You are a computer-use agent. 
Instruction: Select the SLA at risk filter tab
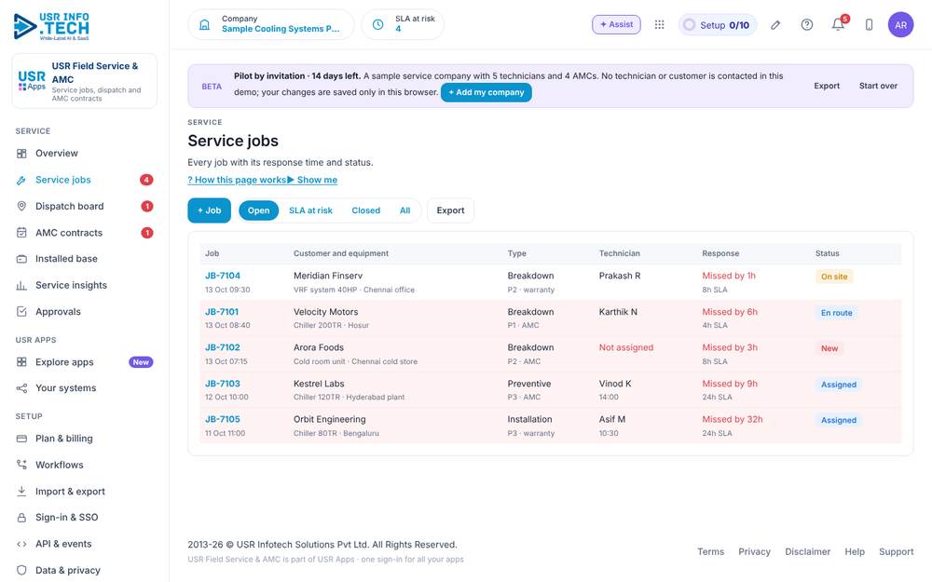pyautogui.click(x=310, y=210)
